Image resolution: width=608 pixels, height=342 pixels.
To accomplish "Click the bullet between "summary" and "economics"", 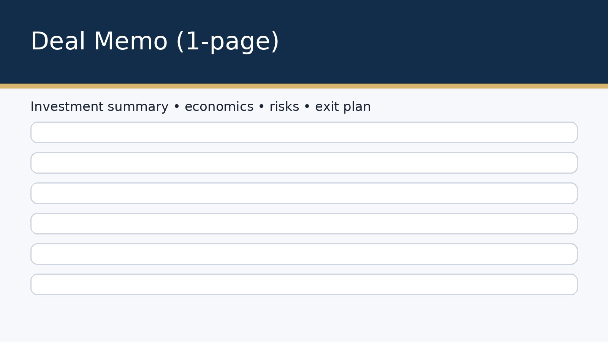I will pyautogui.click(x=176, y=107).
